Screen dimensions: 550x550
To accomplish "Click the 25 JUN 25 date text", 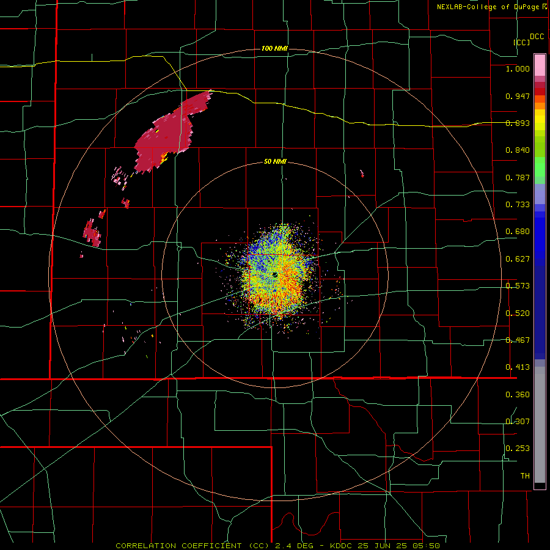I will (383, 546).
